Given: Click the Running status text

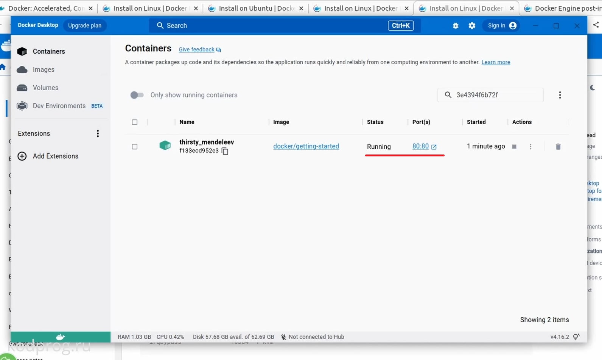Looking at the screenshot, I should (379, 147).
